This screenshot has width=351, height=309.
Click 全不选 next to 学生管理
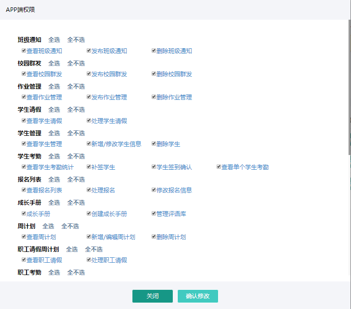pyautogui.click(x=76, y=133)
